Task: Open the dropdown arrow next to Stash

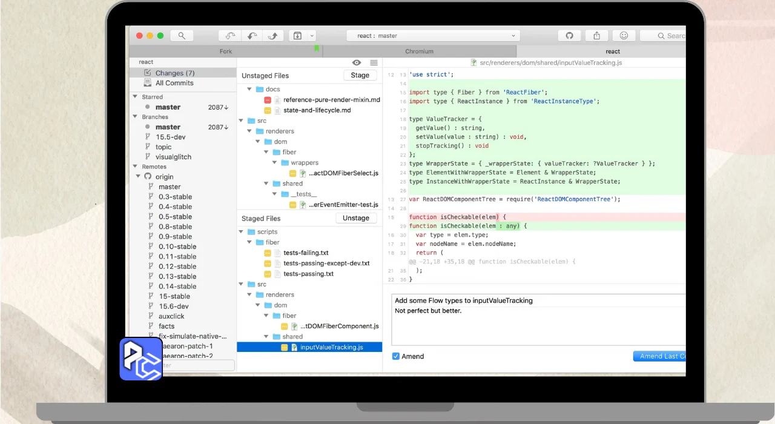Action: tap(312, 36)
